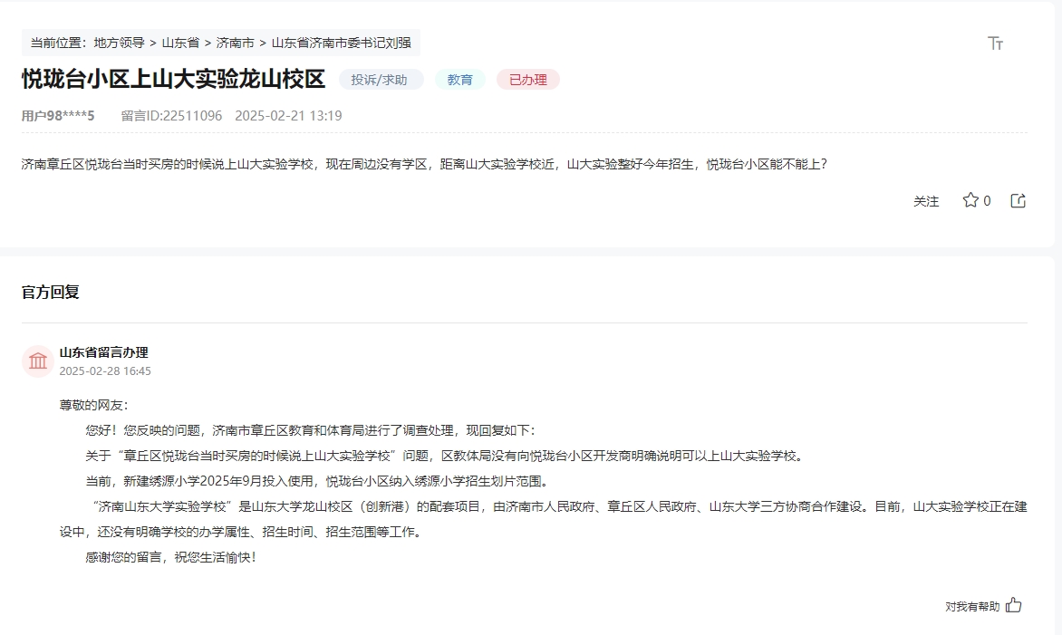Open 济南市 breadcrumb link
The width and height of the screenshot is (1062, 635).
[x=235, y=43]
